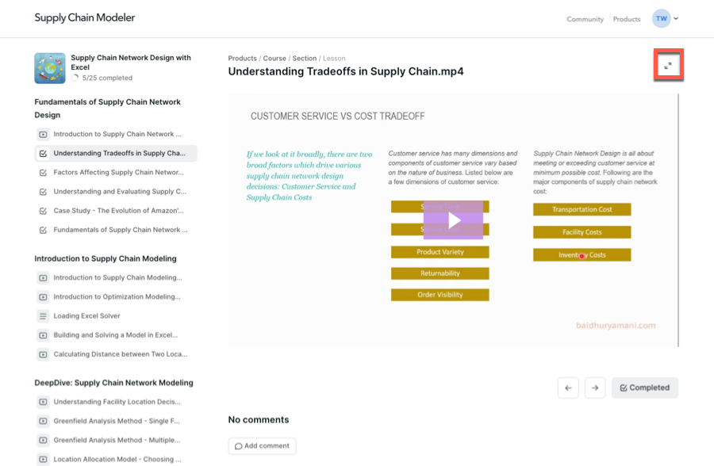Toggle checkbox for Understanding Tradeoffs lesson
714x466 pixels.
coord(43,154)
